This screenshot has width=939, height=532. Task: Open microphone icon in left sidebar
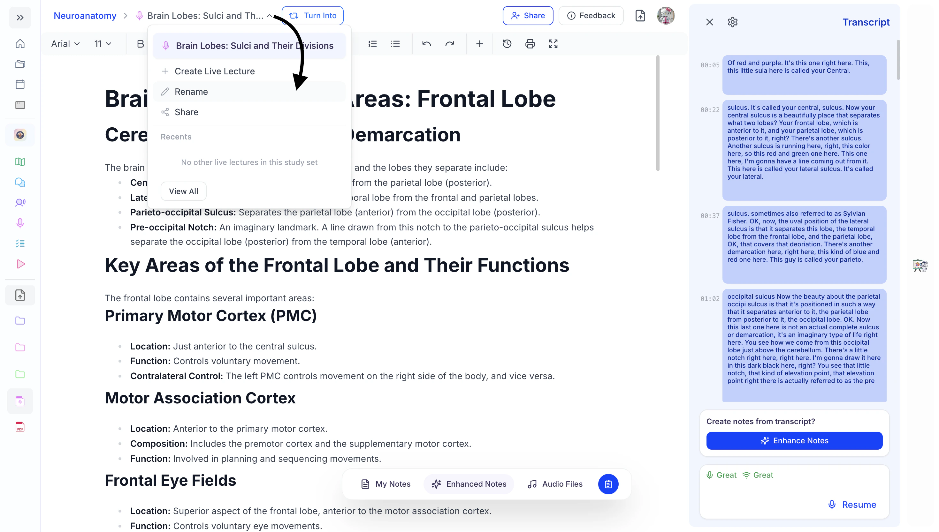(x=20, y=223)
